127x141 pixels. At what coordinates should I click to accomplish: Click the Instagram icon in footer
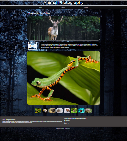(x=65, y=122)
